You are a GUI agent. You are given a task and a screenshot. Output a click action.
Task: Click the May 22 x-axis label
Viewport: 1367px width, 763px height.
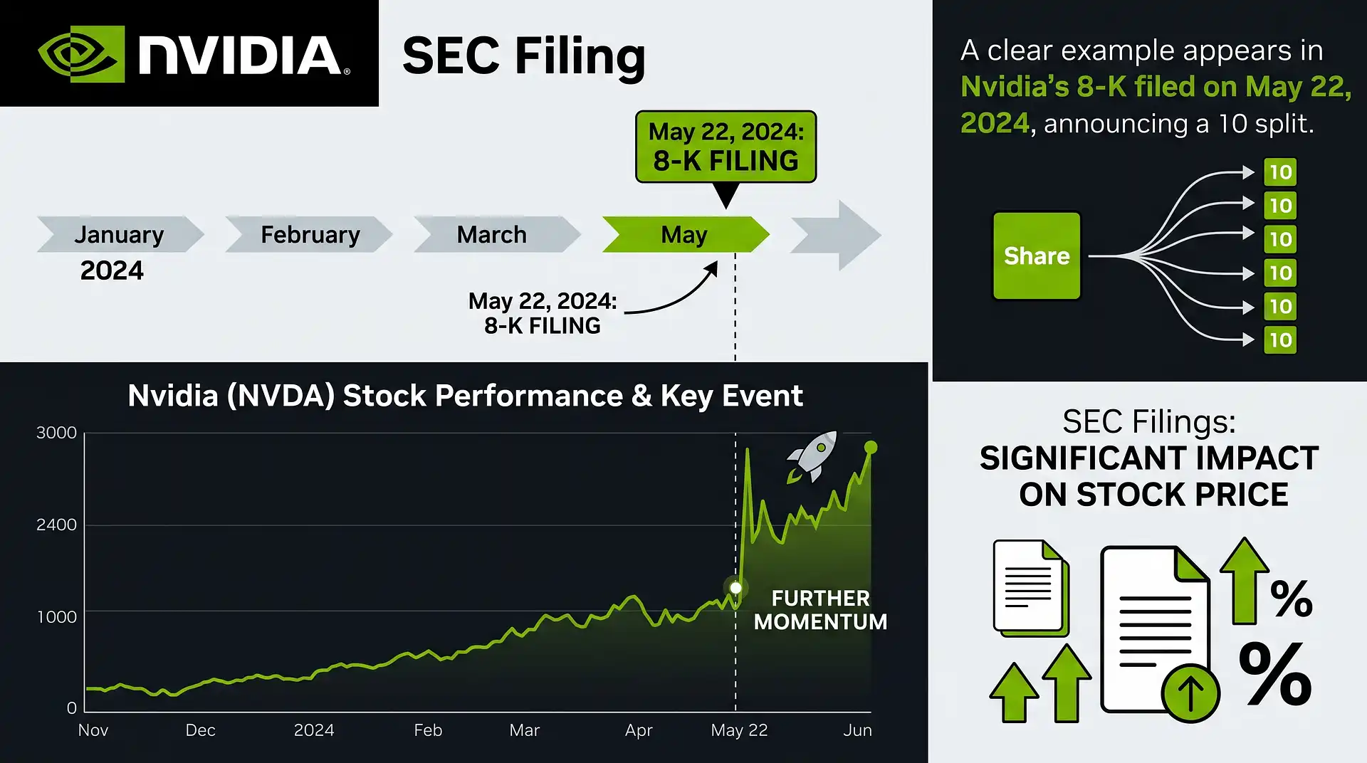739,730
